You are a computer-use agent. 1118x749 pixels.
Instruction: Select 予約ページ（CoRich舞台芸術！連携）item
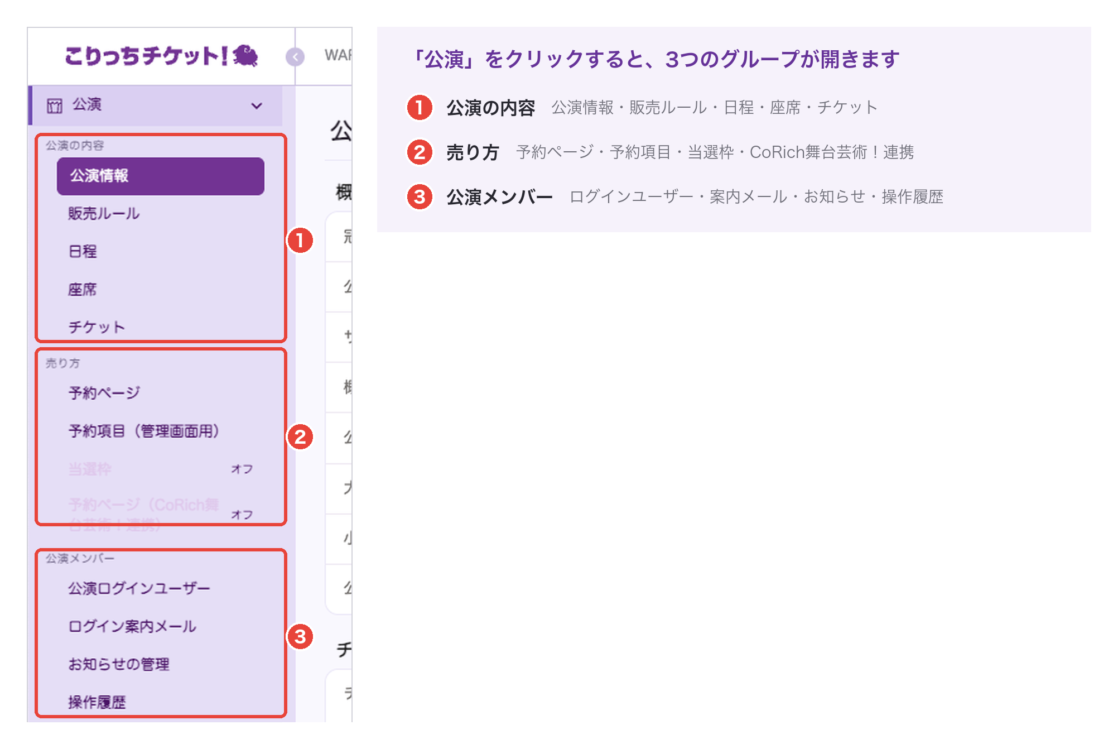[144, 514]
